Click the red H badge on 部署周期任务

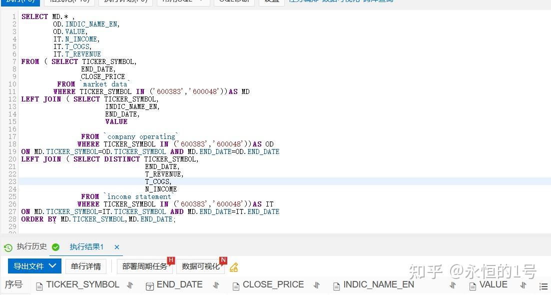click(x=171, y=259)
